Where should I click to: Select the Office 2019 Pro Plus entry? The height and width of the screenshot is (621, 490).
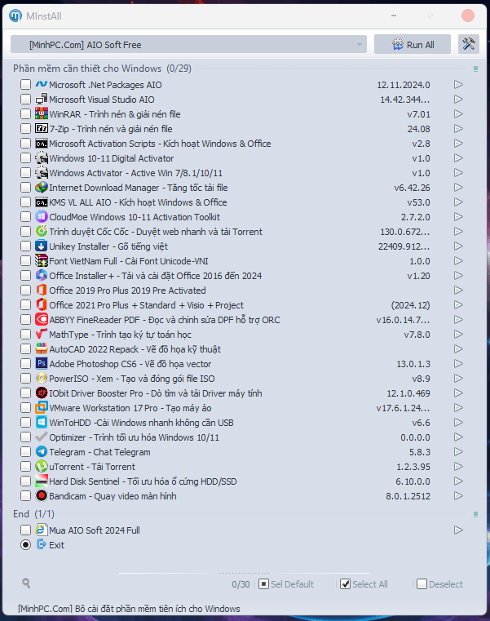[127, 291]
